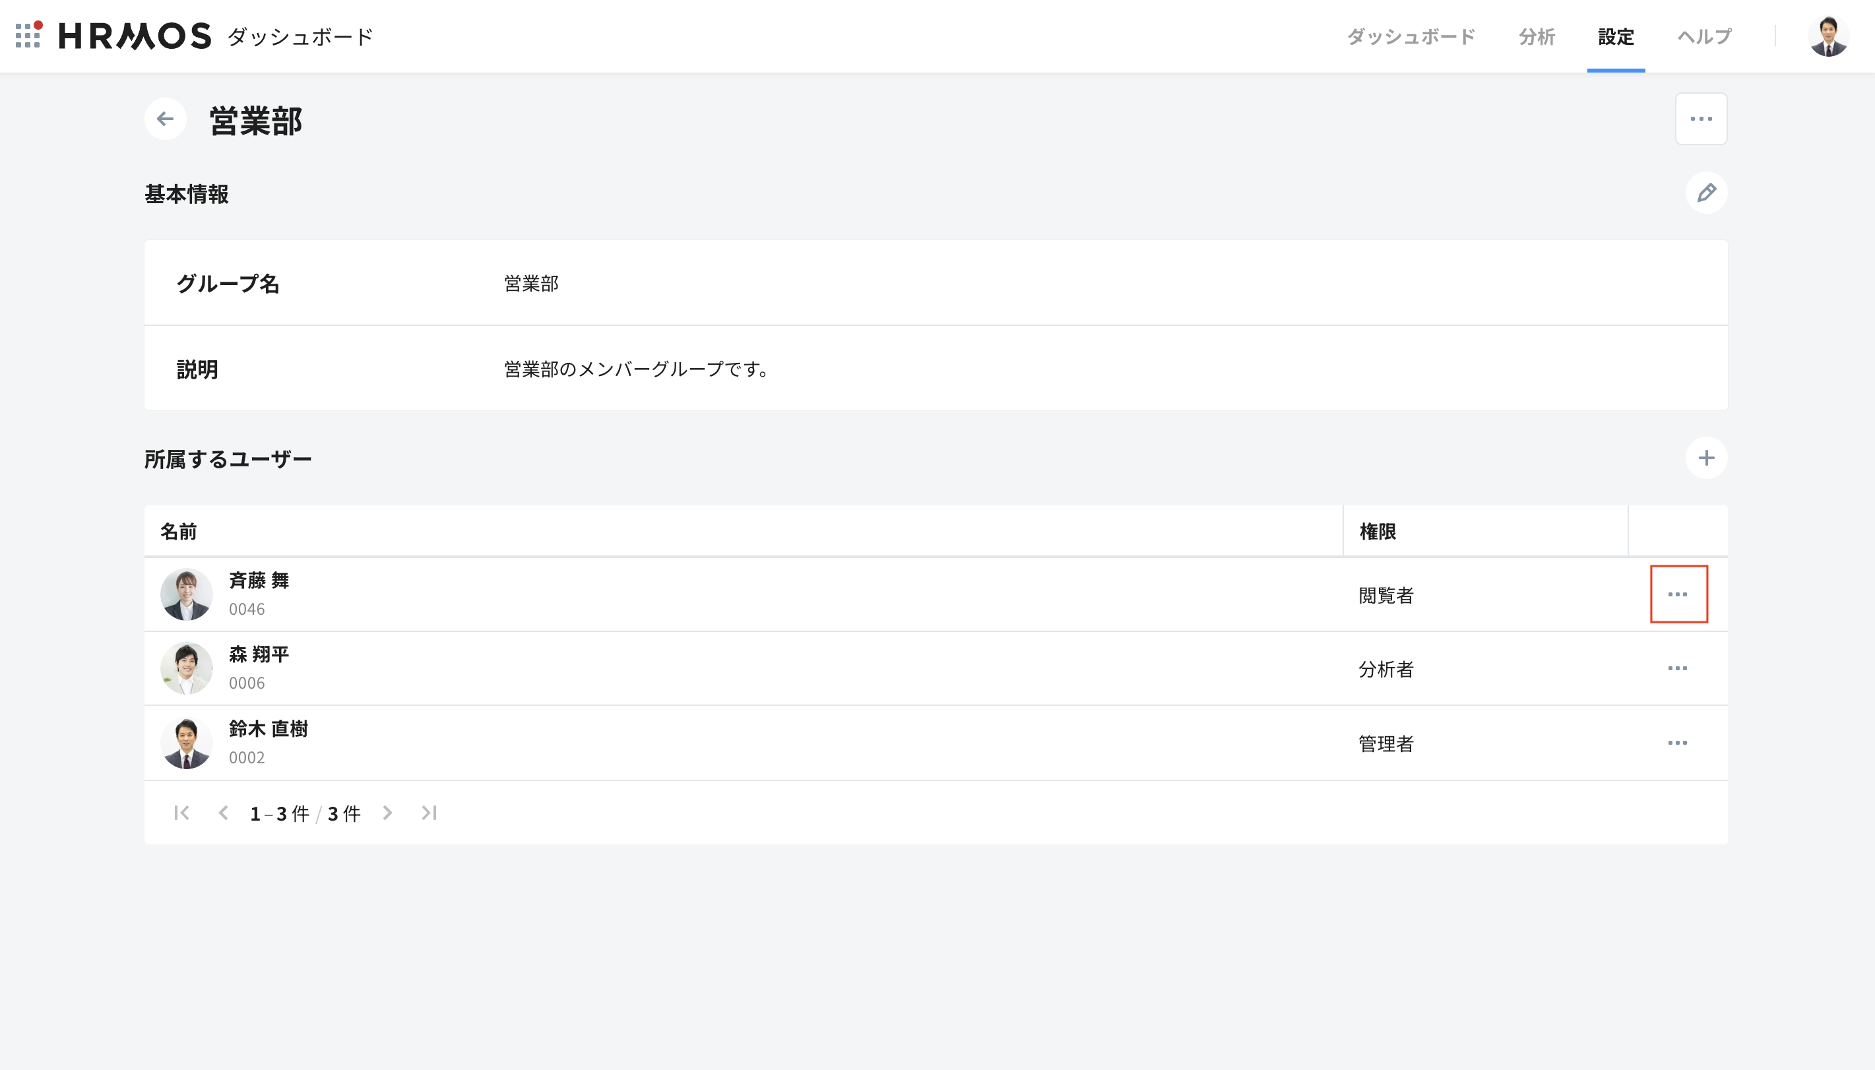Select the 設定 tab

(x=1615, y=36)
